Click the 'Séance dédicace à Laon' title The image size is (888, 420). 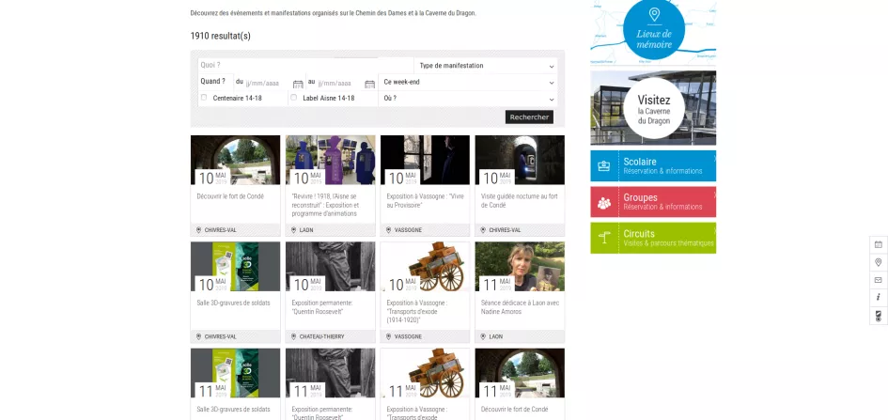[x=520, y=307]
